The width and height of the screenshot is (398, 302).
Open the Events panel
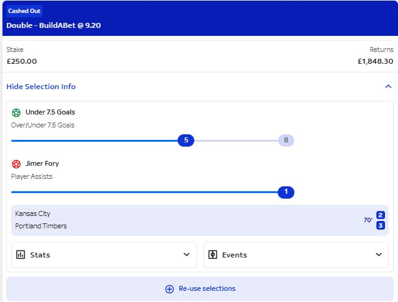pyautogui.click(x=296, y=255)
